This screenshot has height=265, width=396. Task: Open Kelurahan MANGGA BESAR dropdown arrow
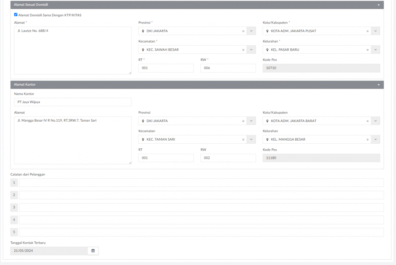(x=376, y=139)
